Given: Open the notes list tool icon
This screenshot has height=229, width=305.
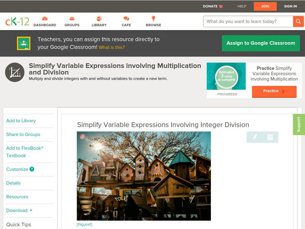Looking at the screenshot, I should coord(270,137).
